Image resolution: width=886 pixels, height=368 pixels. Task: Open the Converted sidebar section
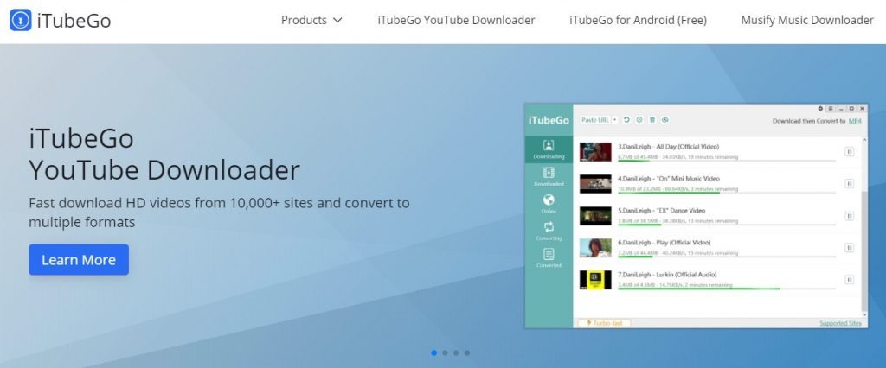point(548,258)
